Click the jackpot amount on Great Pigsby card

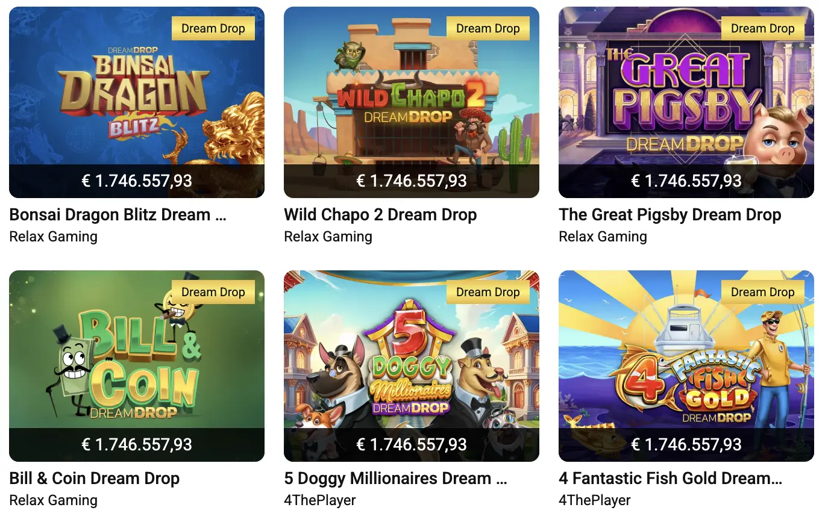(x=686, y=181)
